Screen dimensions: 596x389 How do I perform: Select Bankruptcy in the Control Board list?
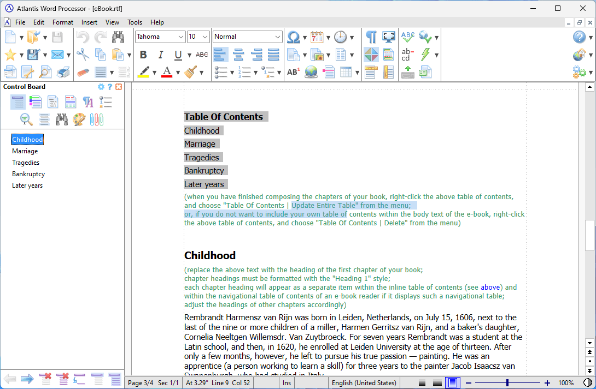click(x=28, y=174)
